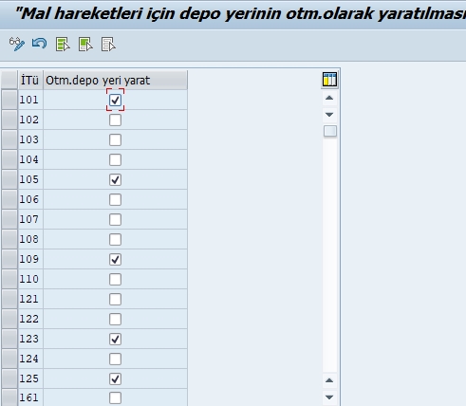Check the box for row 161
The image size is (466, 406).
pyautogui.click(x=115, y=398)
